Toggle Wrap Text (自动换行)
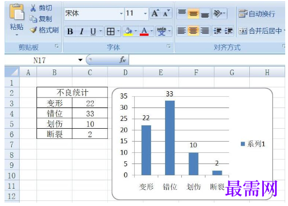The image size is (288, 206). [257, 13]
